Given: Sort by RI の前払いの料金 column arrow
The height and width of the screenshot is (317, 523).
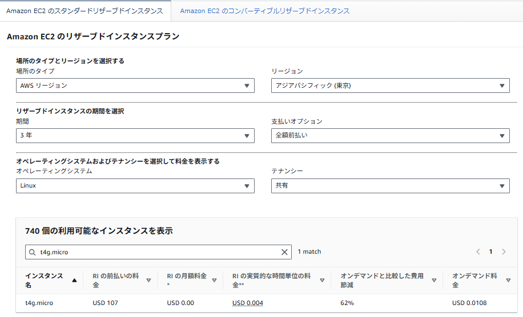Looking at the screenshot, I should 149,281.
